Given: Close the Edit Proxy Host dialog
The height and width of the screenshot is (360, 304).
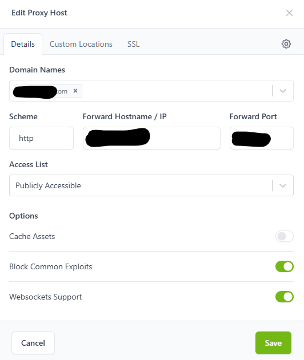Looking at the screenshot, I should 289,13.
